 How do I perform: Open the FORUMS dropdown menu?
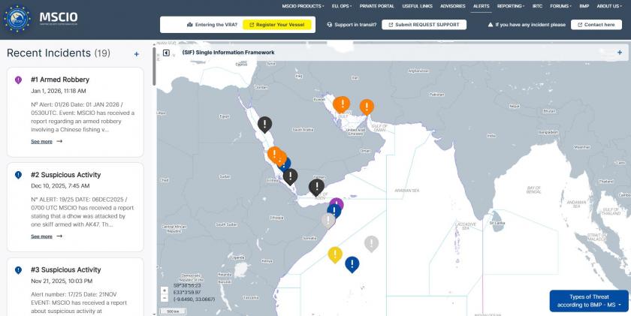tap(561, 6)
